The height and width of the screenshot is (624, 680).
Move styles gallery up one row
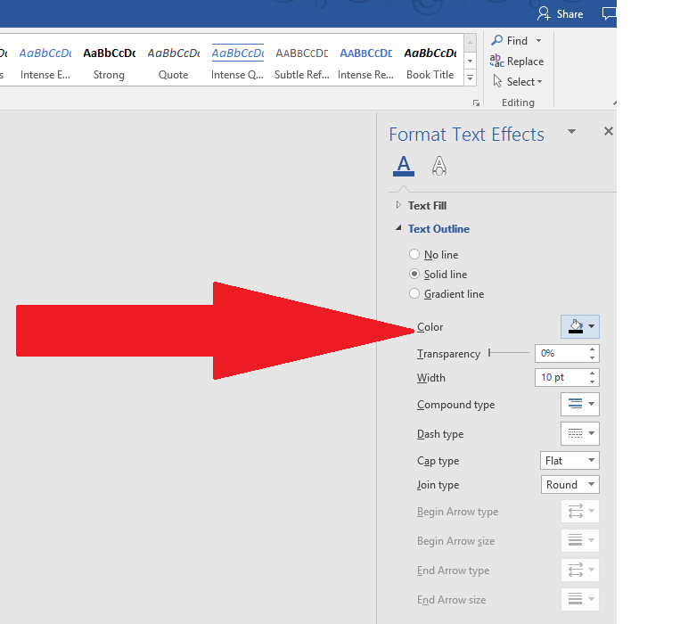pos(470,43)
